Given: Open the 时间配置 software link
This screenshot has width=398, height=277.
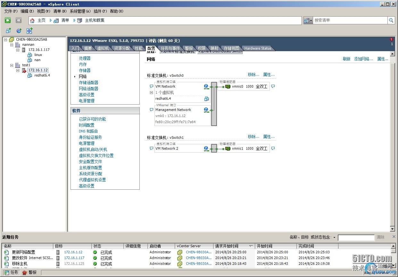Looking at the screenshot, I should 87,125.
